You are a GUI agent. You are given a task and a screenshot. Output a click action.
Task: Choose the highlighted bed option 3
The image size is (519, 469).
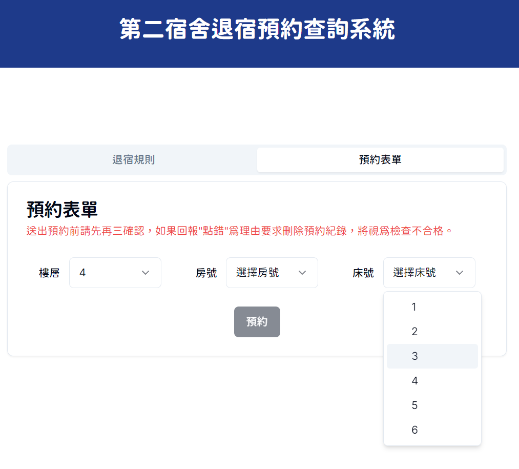pos(432,356)
